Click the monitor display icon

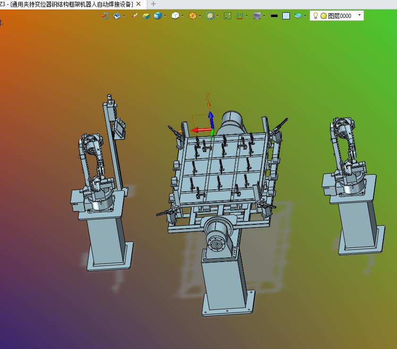tap(257, 16)
